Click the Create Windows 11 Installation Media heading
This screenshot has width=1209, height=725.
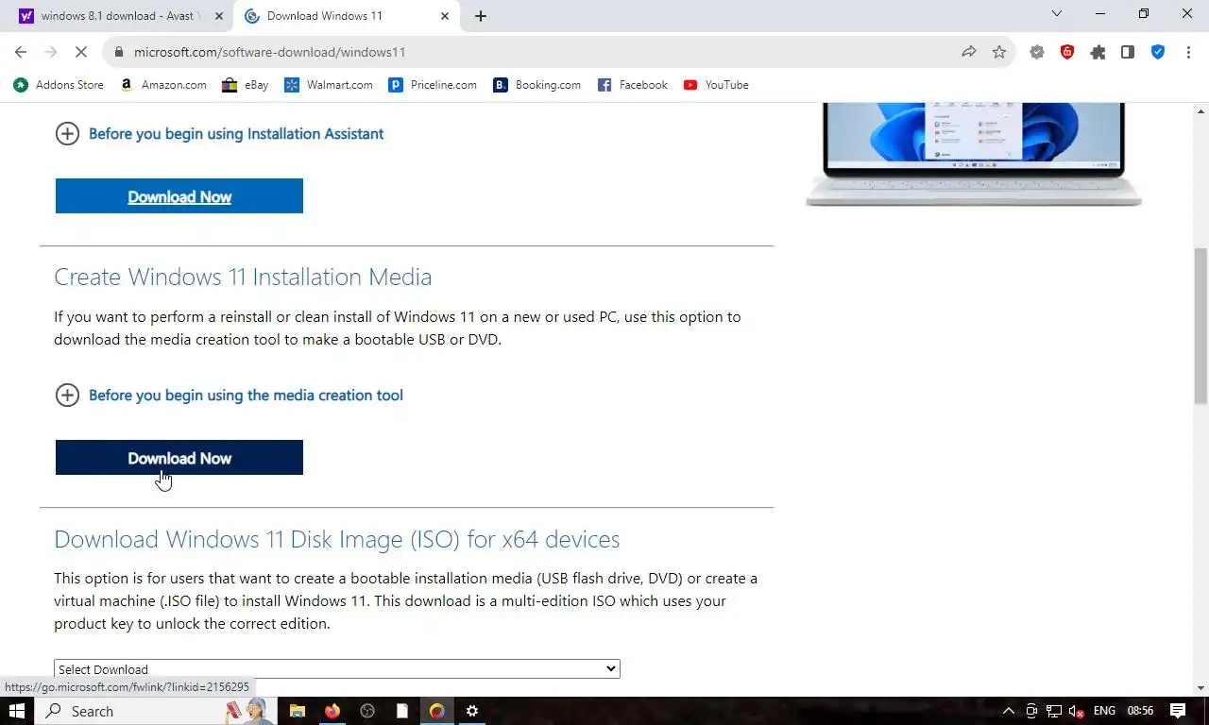243,277
